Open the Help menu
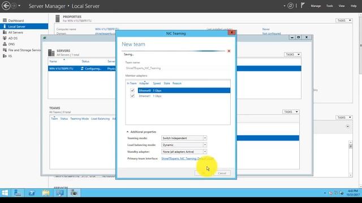The height and width of the screenshot is (203, 362). coord(354,6)
